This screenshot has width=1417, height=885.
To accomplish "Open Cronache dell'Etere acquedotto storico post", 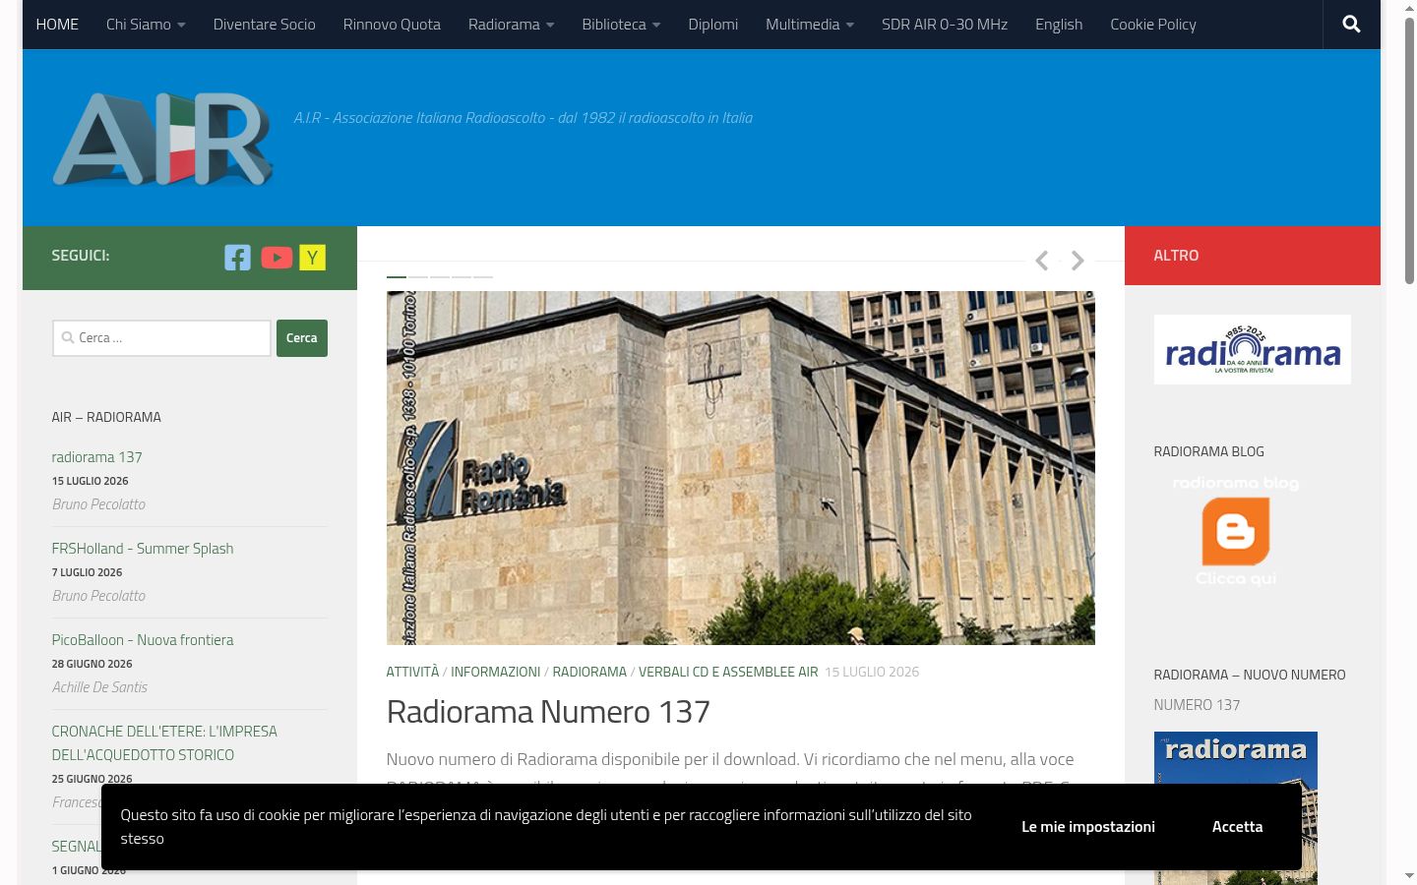I will 164,743.
